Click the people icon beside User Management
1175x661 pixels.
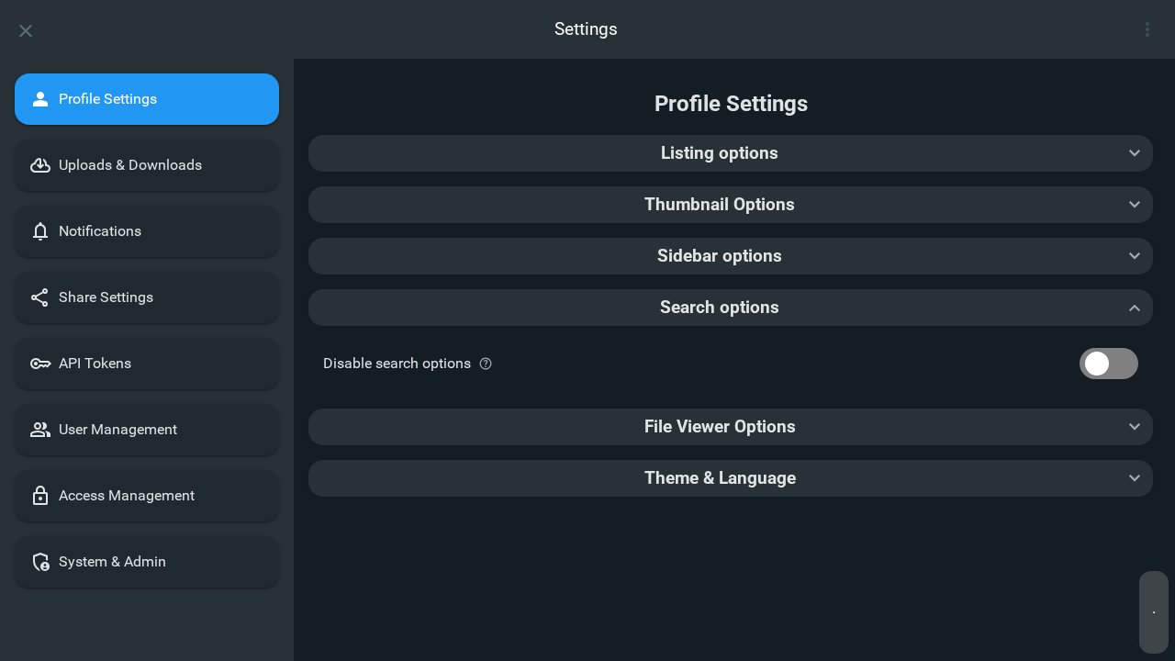[x=39, y=430]
